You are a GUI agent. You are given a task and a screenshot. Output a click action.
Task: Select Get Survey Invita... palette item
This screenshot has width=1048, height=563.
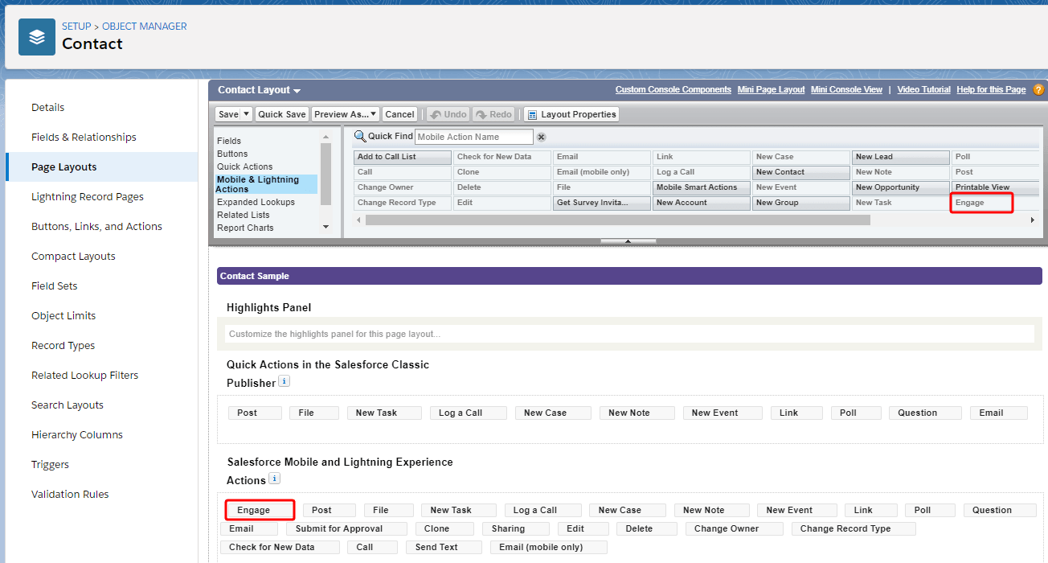[602, 203]
